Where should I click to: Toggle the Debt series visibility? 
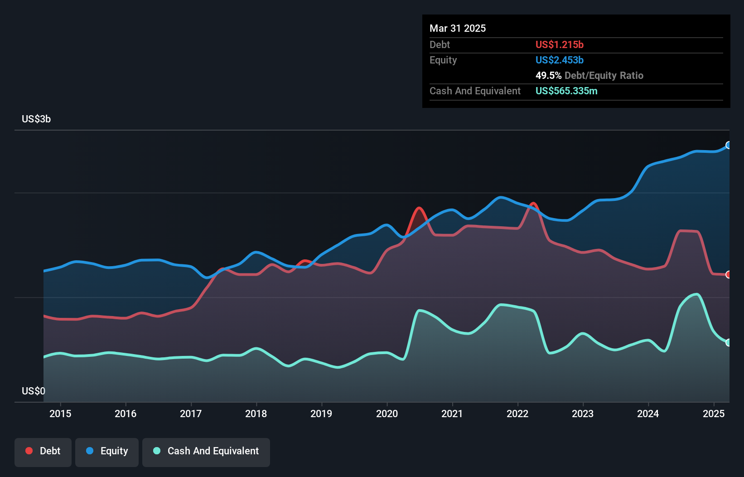[43, 451]
